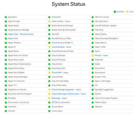Click the green status dot beside App Store
The image size is (137, 114).
(x=6, y=17)
